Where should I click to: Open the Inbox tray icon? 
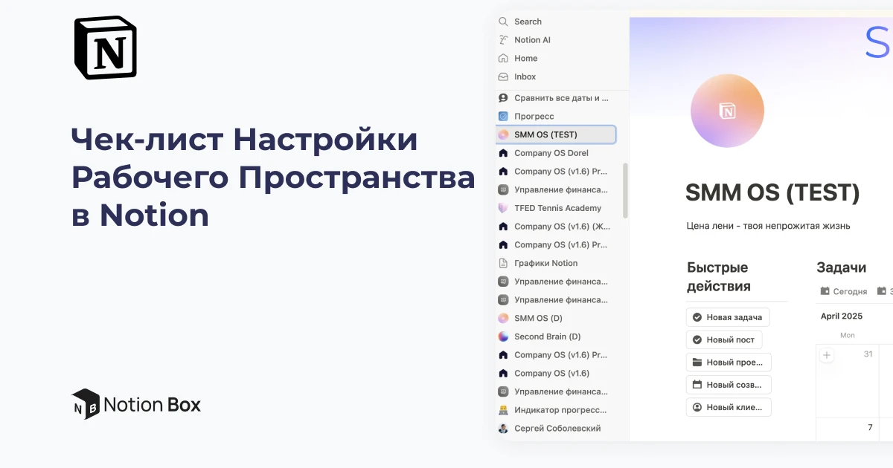pyautogui.click(x=504, y=77)
